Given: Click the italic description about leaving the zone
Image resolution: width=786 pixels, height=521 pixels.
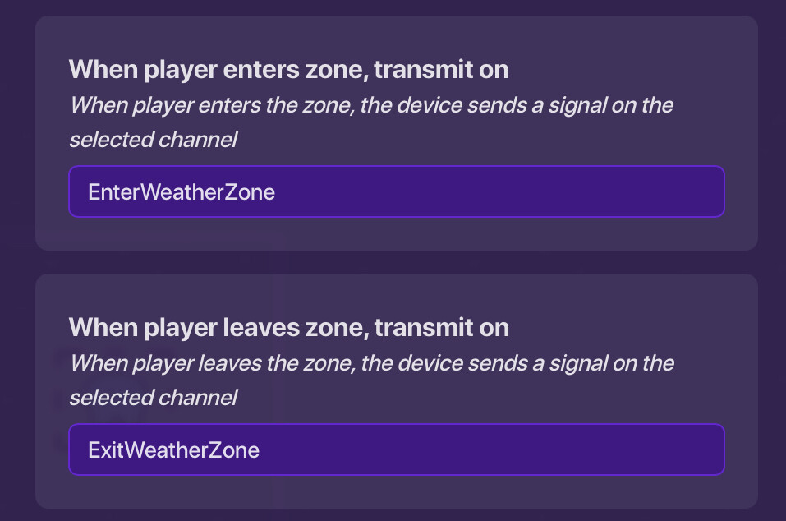Looking at the screenshot, I should tap(370, 364).
